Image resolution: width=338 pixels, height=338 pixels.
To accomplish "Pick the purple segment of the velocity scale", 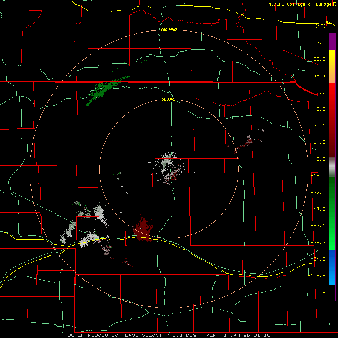I will (x=332, y=42).
